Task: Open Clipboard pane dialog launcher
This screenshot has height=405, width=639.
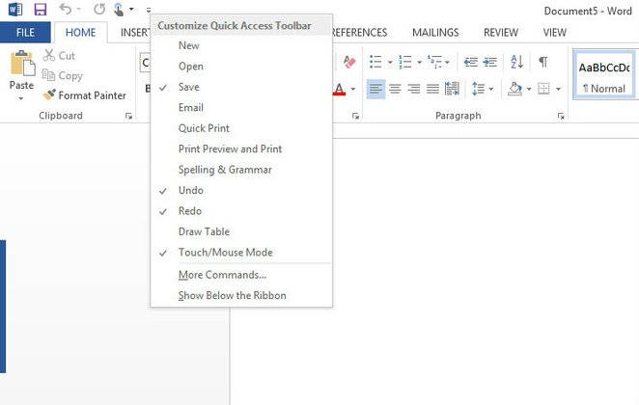Action: pyautogui.click(x=128, y=117)
